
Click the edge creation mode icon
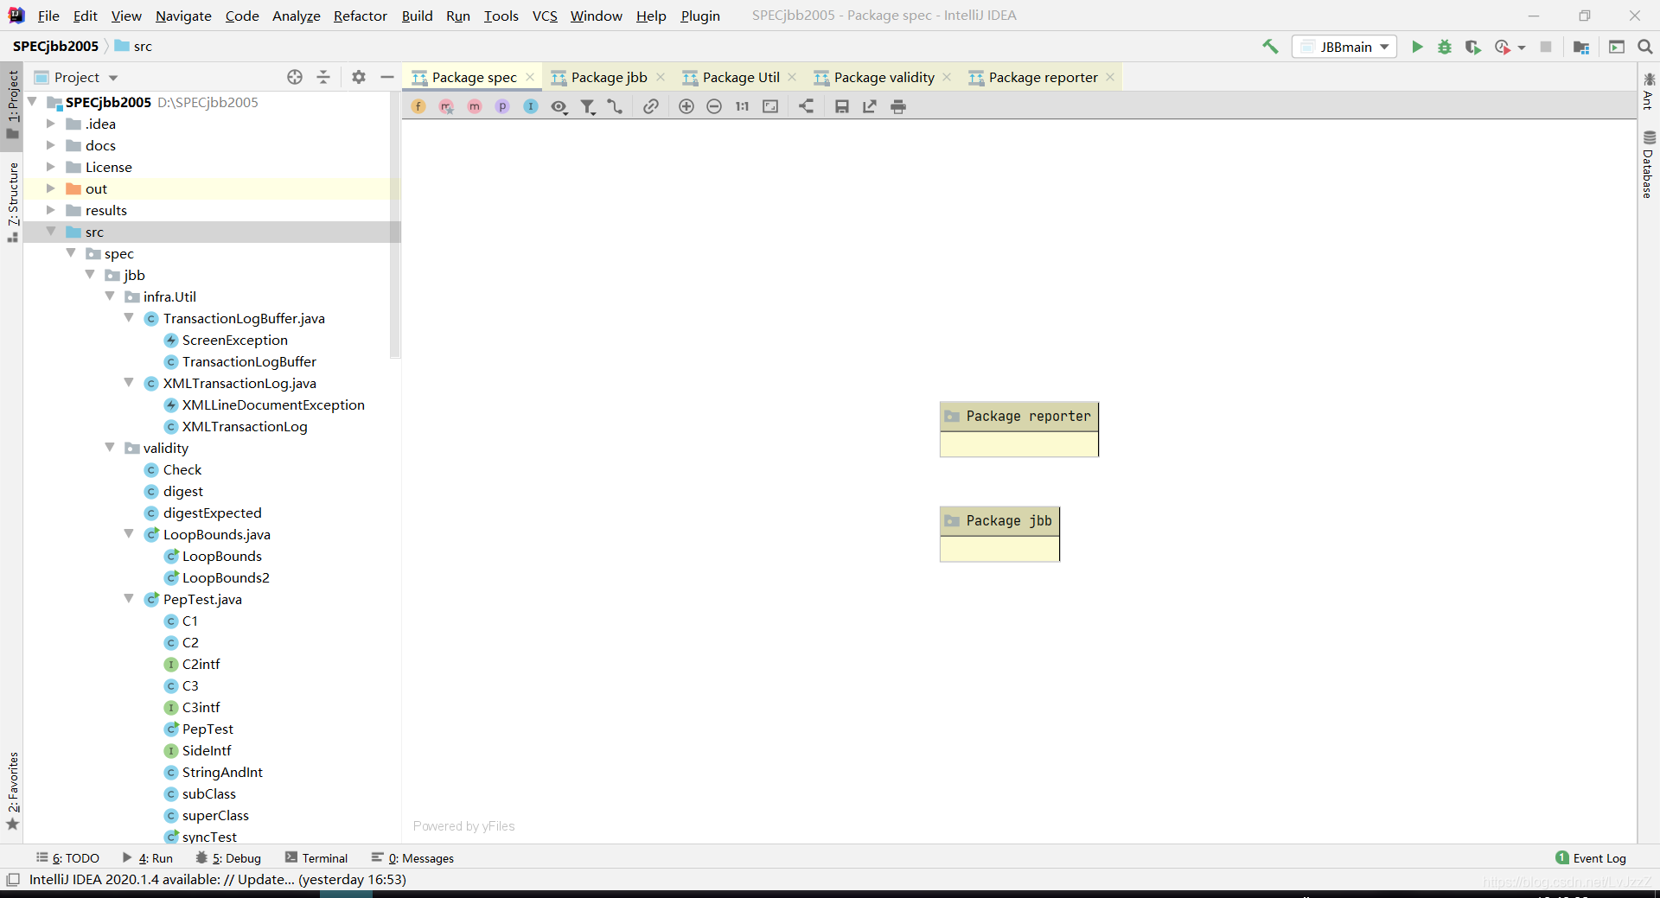pyautogui.click(x=615, y=106)
